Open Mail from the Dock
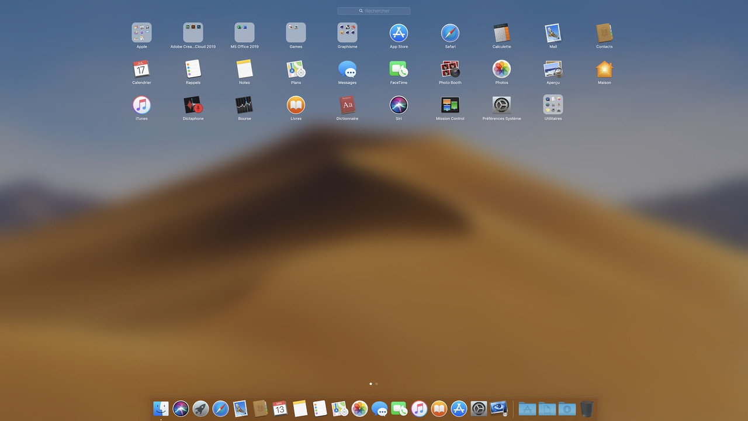748x421 pixels. (240, 408)
